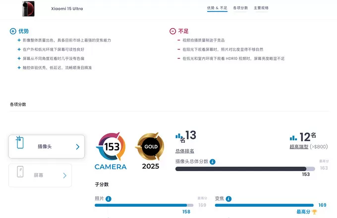
Task: Click the advantage line about 触控体验优秀
Action: pos(57,68)
